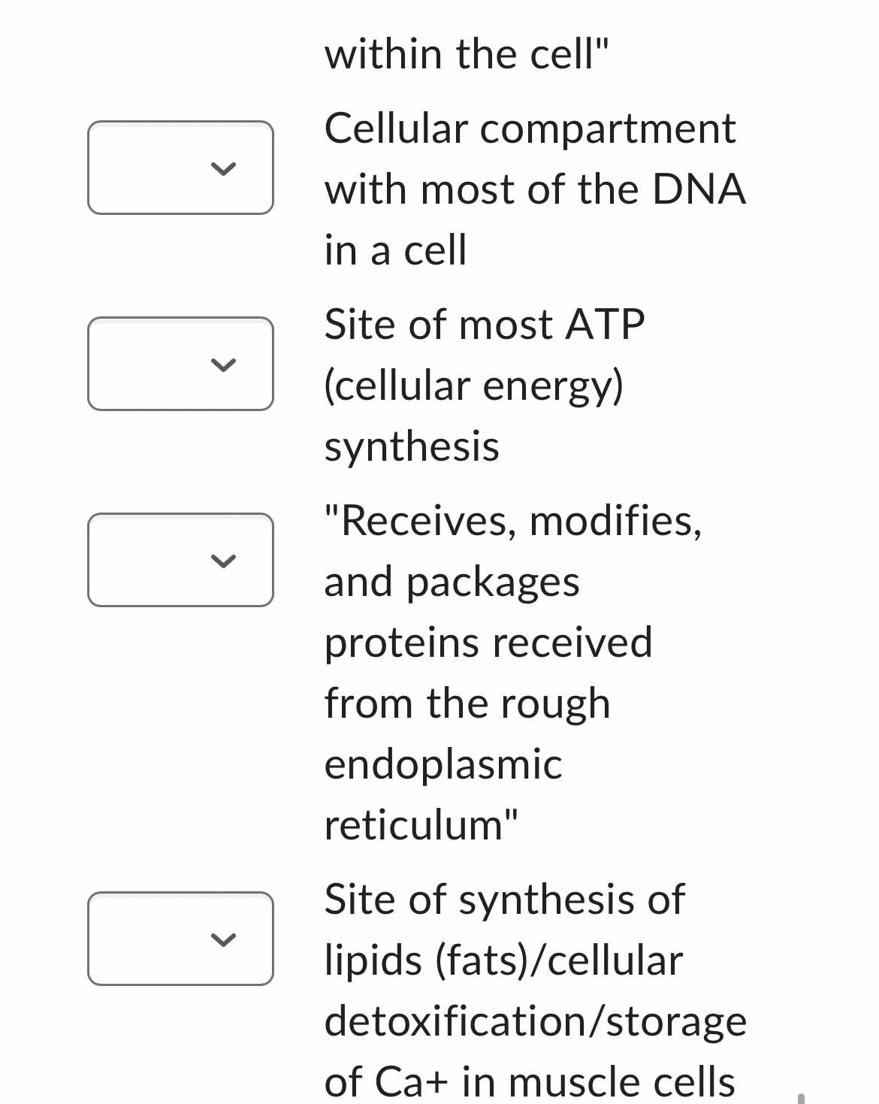Open the dropdown beside "Cellular compartment with most of the DNA"
The width and height of the screenshot is (879, 1104).
point(180,168)
